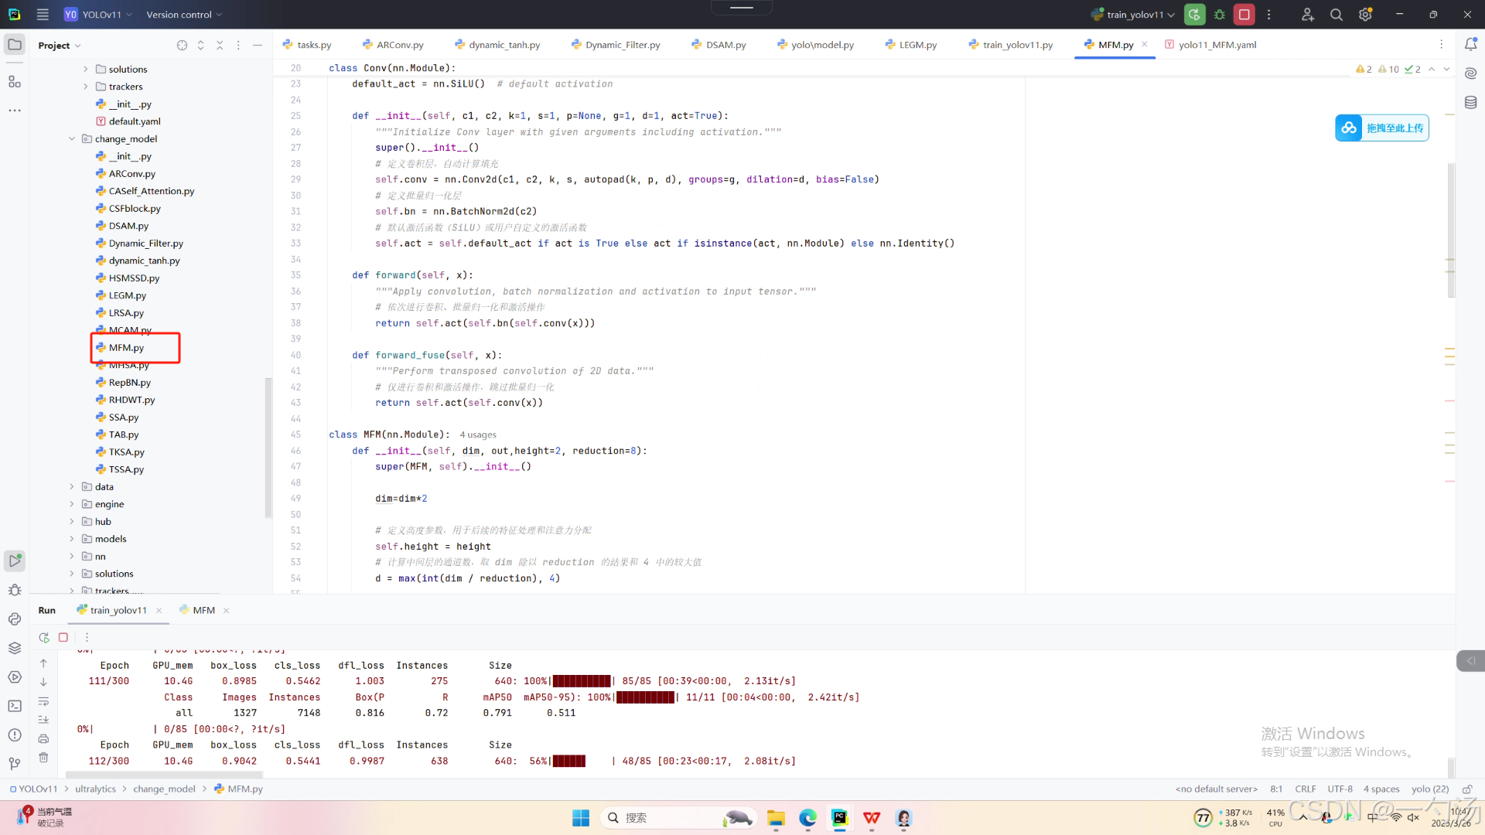Switch to the LEGM.py editor tab
1485x835 pixels.
coord(917,45)
